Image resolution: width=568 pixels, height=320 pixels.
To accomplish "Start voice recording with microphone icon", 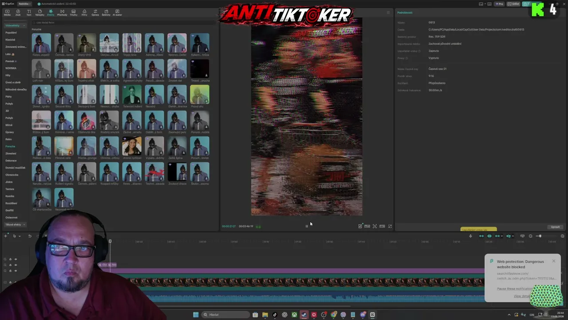I will pyautogui.click(x=470, y=236).
